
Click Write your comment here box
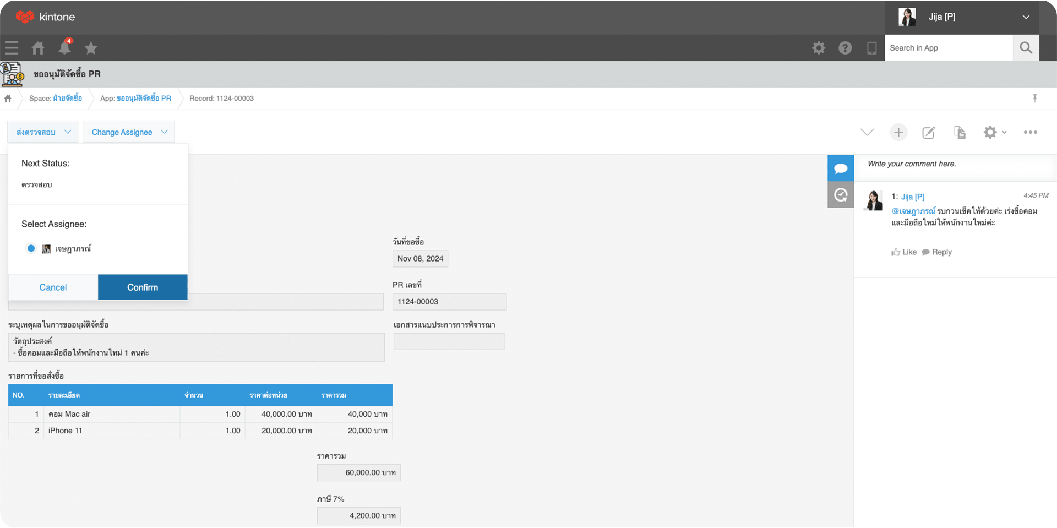pyautogui.click(x=956, y=164)
